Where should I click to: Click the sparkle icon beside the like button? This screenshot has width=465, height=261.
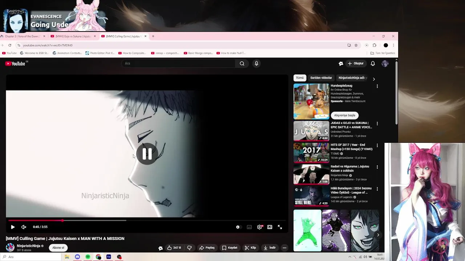coord(160,248)
